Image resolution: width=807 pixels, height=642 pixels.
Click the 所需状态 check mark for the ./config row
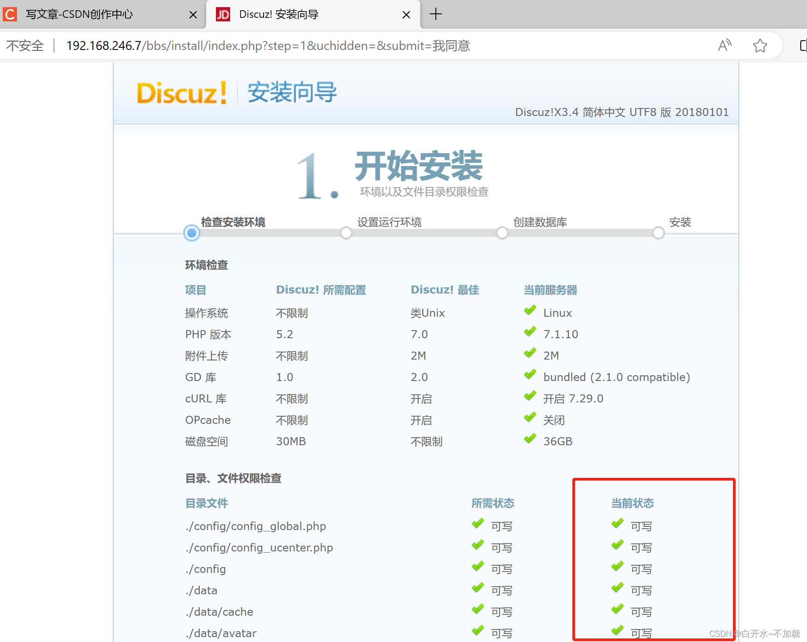point(478,567)
